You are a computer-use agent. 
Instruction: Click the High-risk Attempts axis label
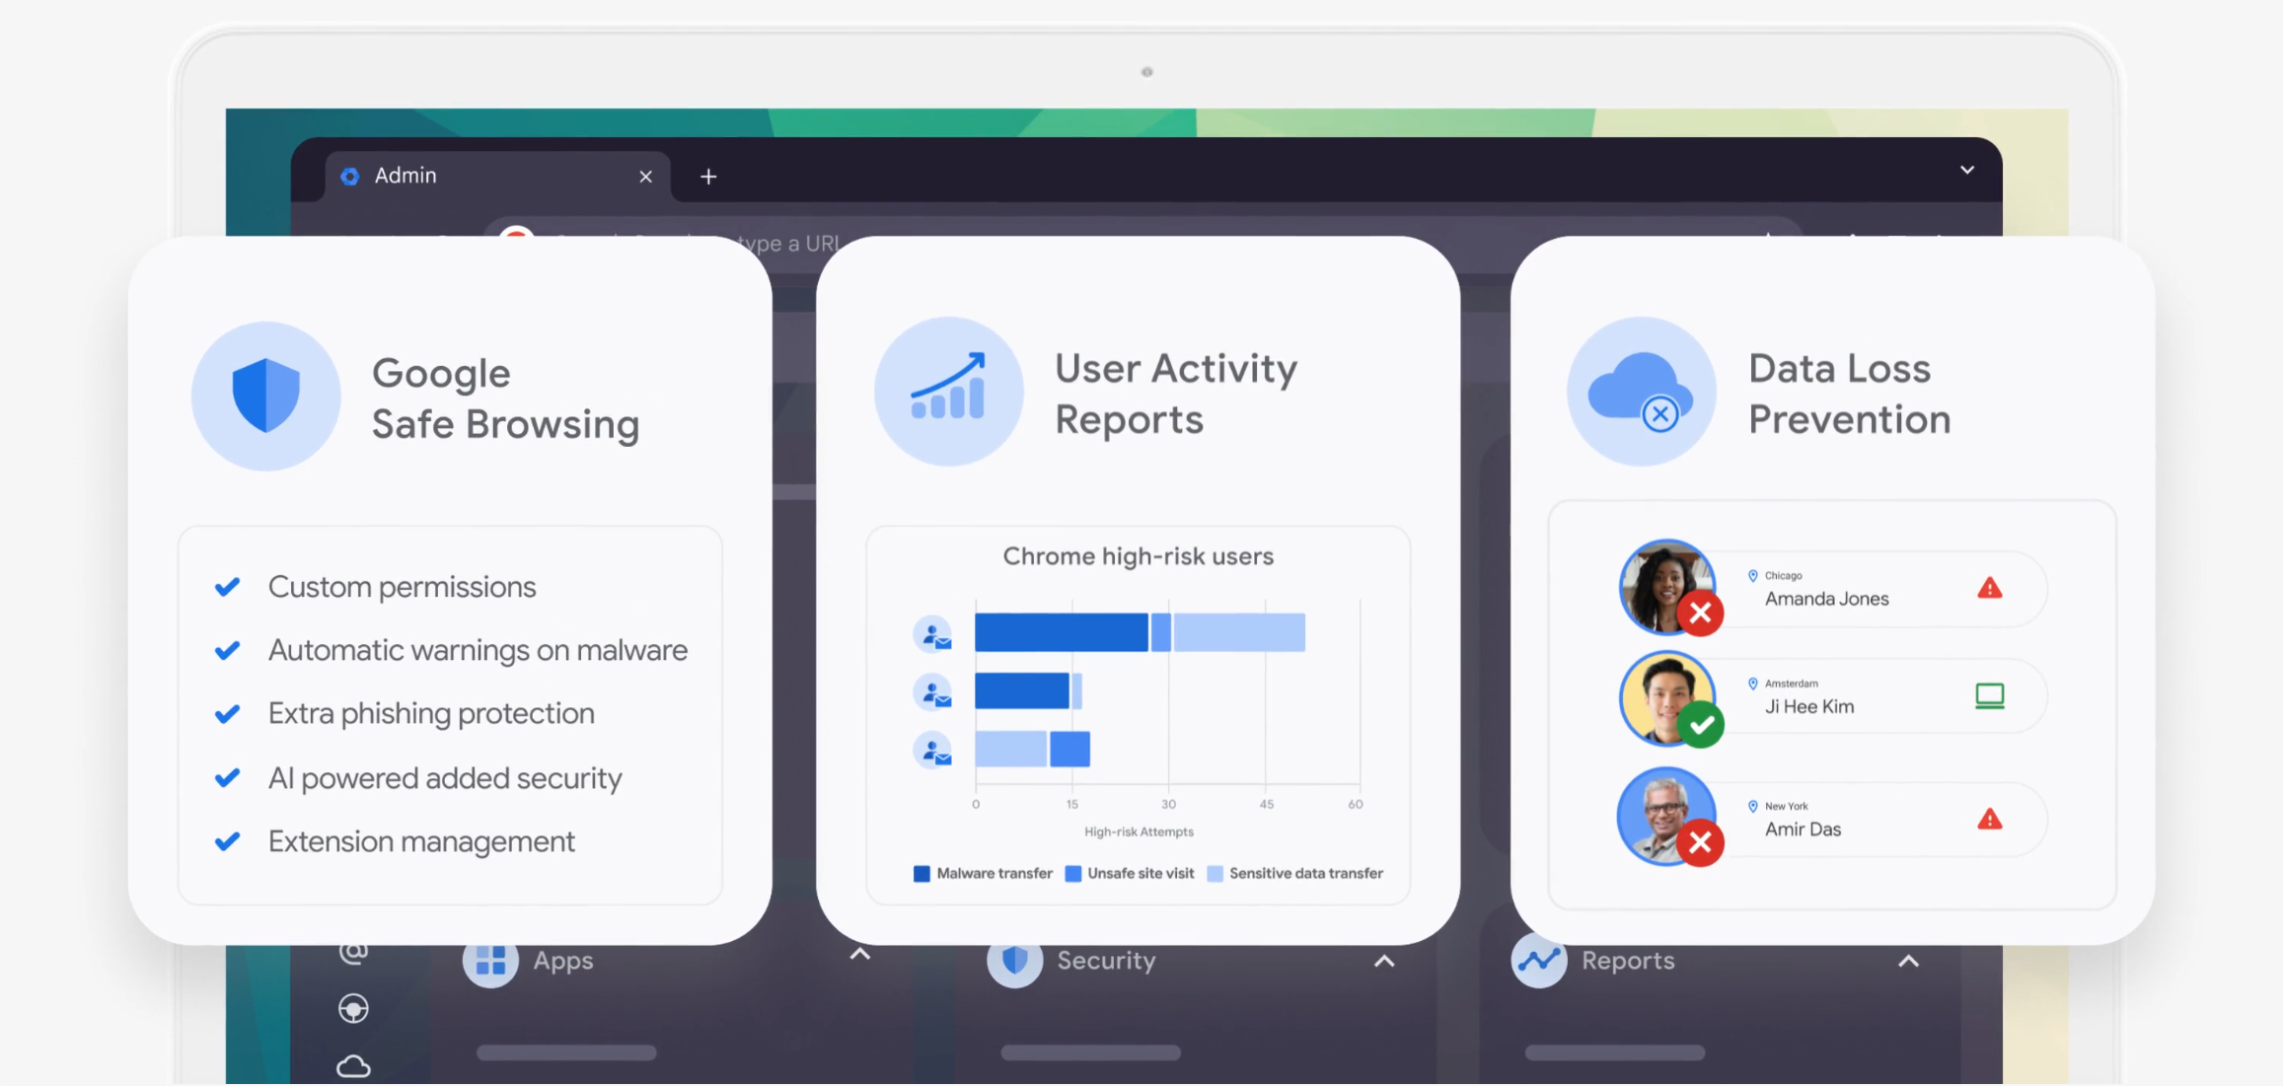tap(1139, 833)
